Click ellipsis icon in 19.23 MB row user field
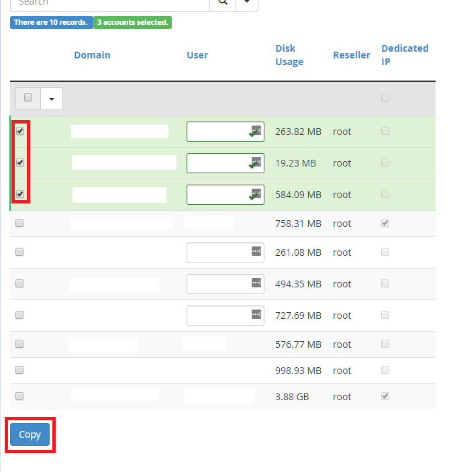Image resolution: width=449 pixels, height=472 pixels. coord(256,161)
